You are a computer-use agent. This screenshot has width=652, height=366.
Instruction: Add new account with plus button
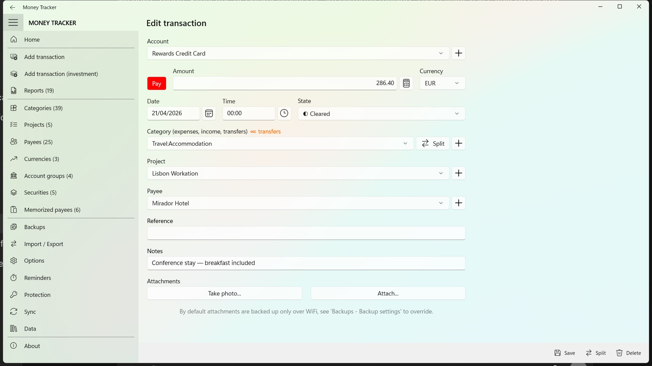tap(458, 53)
